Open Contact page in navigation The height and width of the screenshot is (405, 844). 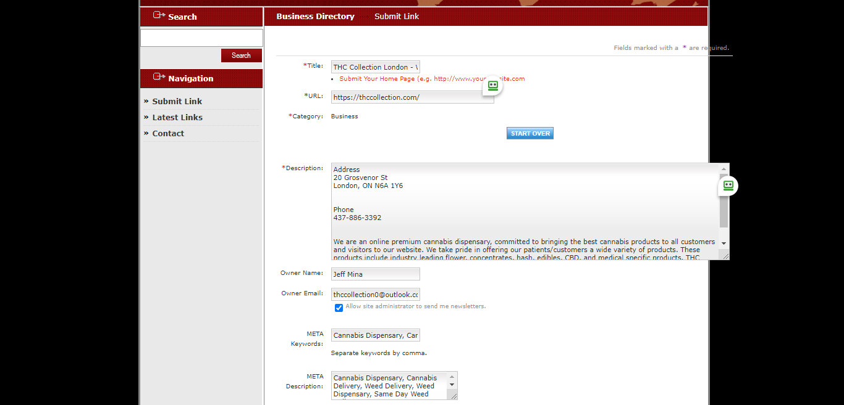pos(168,133)
